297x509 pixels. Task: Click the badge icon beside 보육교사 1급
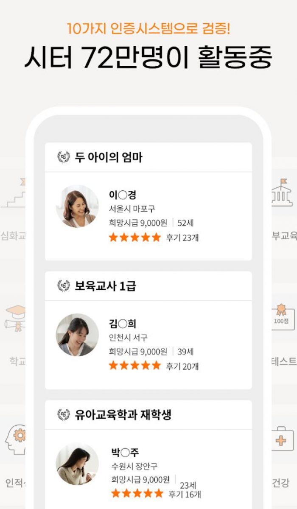coord(64,286)
